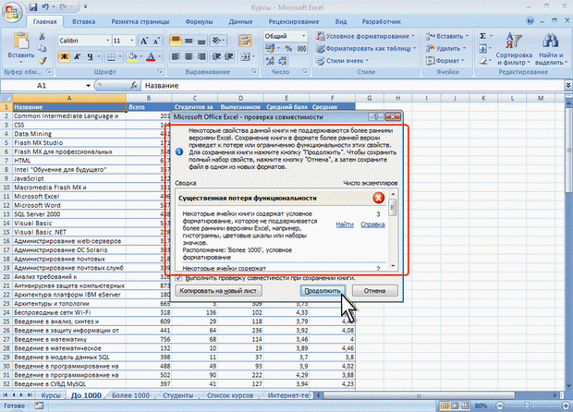Open the Студенты sheet tab
Viewport: 573px width, 412px height.
click(177, 395)
